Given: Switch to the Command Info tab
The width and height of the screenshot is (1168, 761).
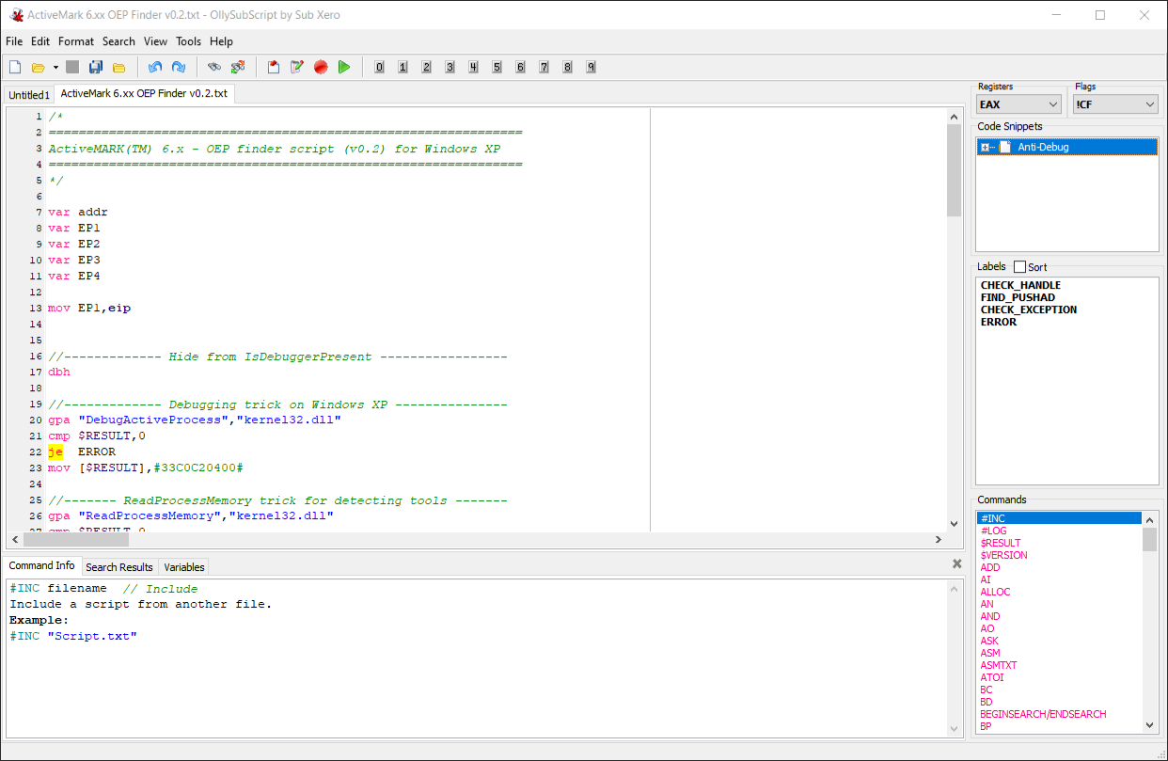Looking at the screenshot, I should coord(42,565).
